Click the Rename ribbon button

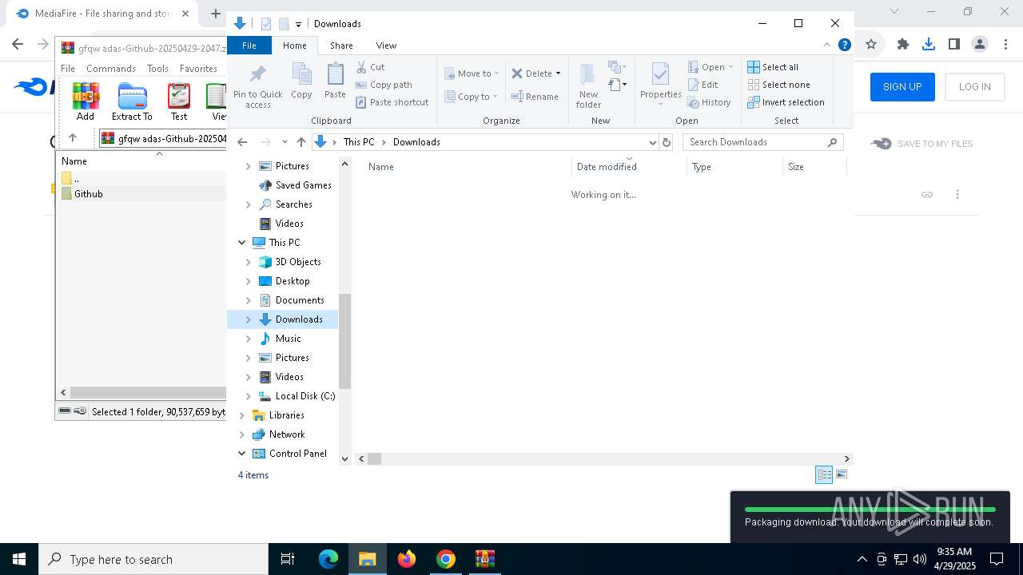click(535, 97)
